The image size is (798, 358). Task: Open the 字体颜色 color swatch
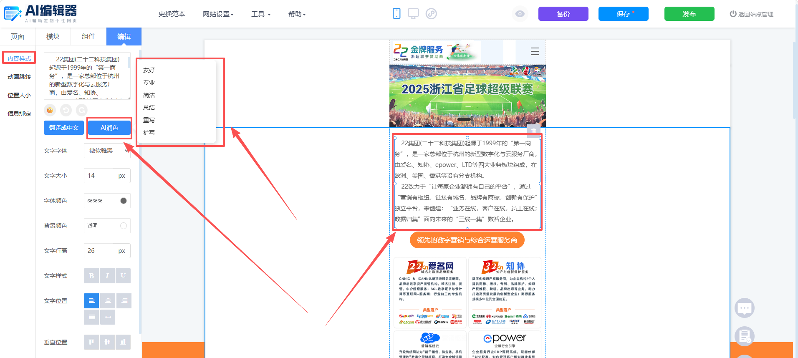click(x=124, y=201)
